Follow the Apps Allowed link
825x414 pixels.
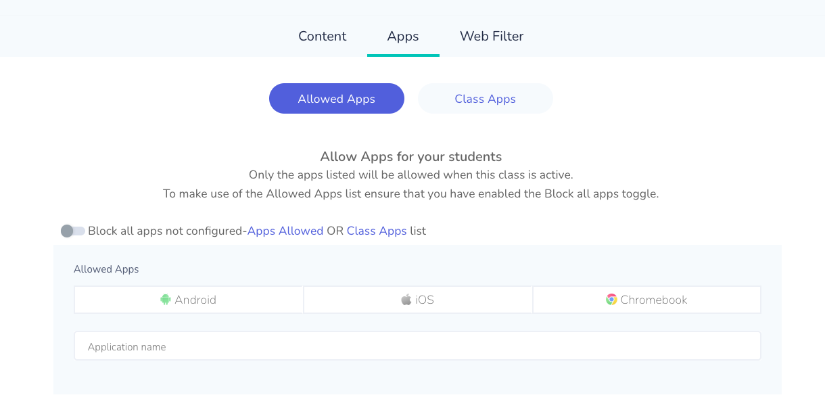coord(285,231)
